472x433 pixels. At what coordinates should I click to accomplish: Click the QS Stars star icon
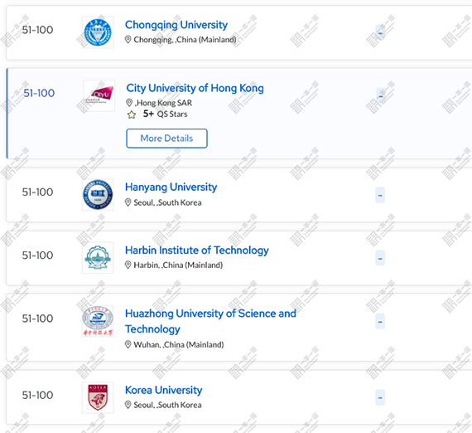tap(132, 114)
